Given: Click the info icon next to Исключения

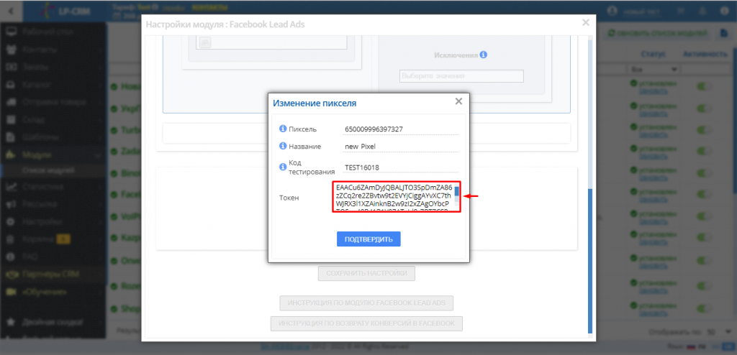Looking at the screenshot, I should (484, 55).
